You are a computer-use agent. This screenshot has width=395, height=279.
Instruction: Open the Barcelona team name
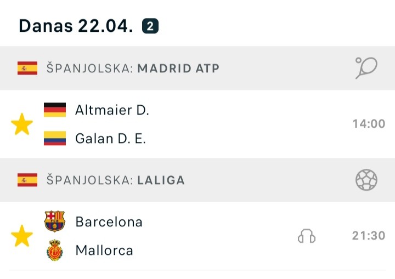tap(109, 222)
